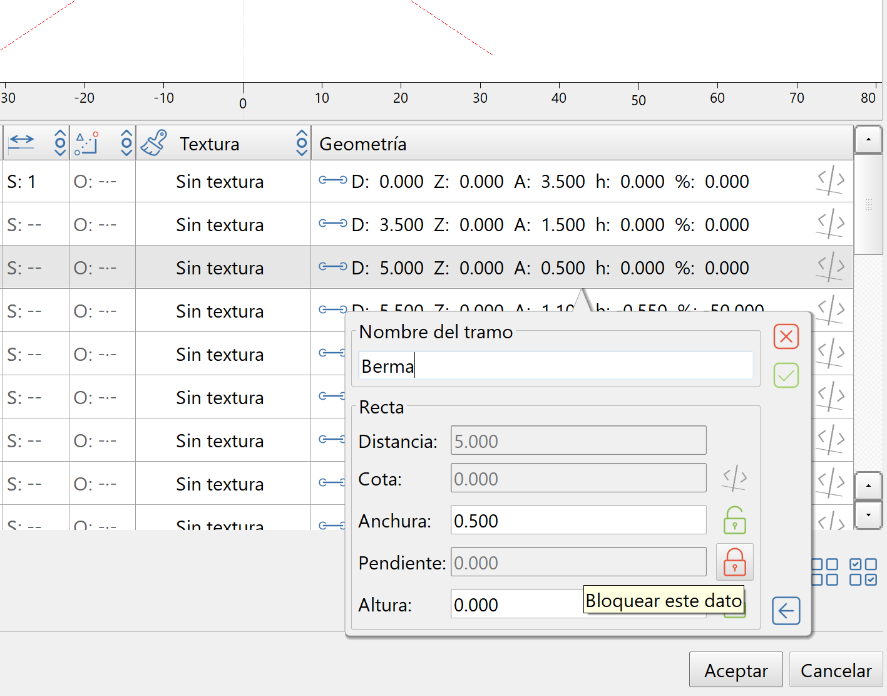Select the 'S: 1' cell
Screen dimensions: 887x696
36,182
